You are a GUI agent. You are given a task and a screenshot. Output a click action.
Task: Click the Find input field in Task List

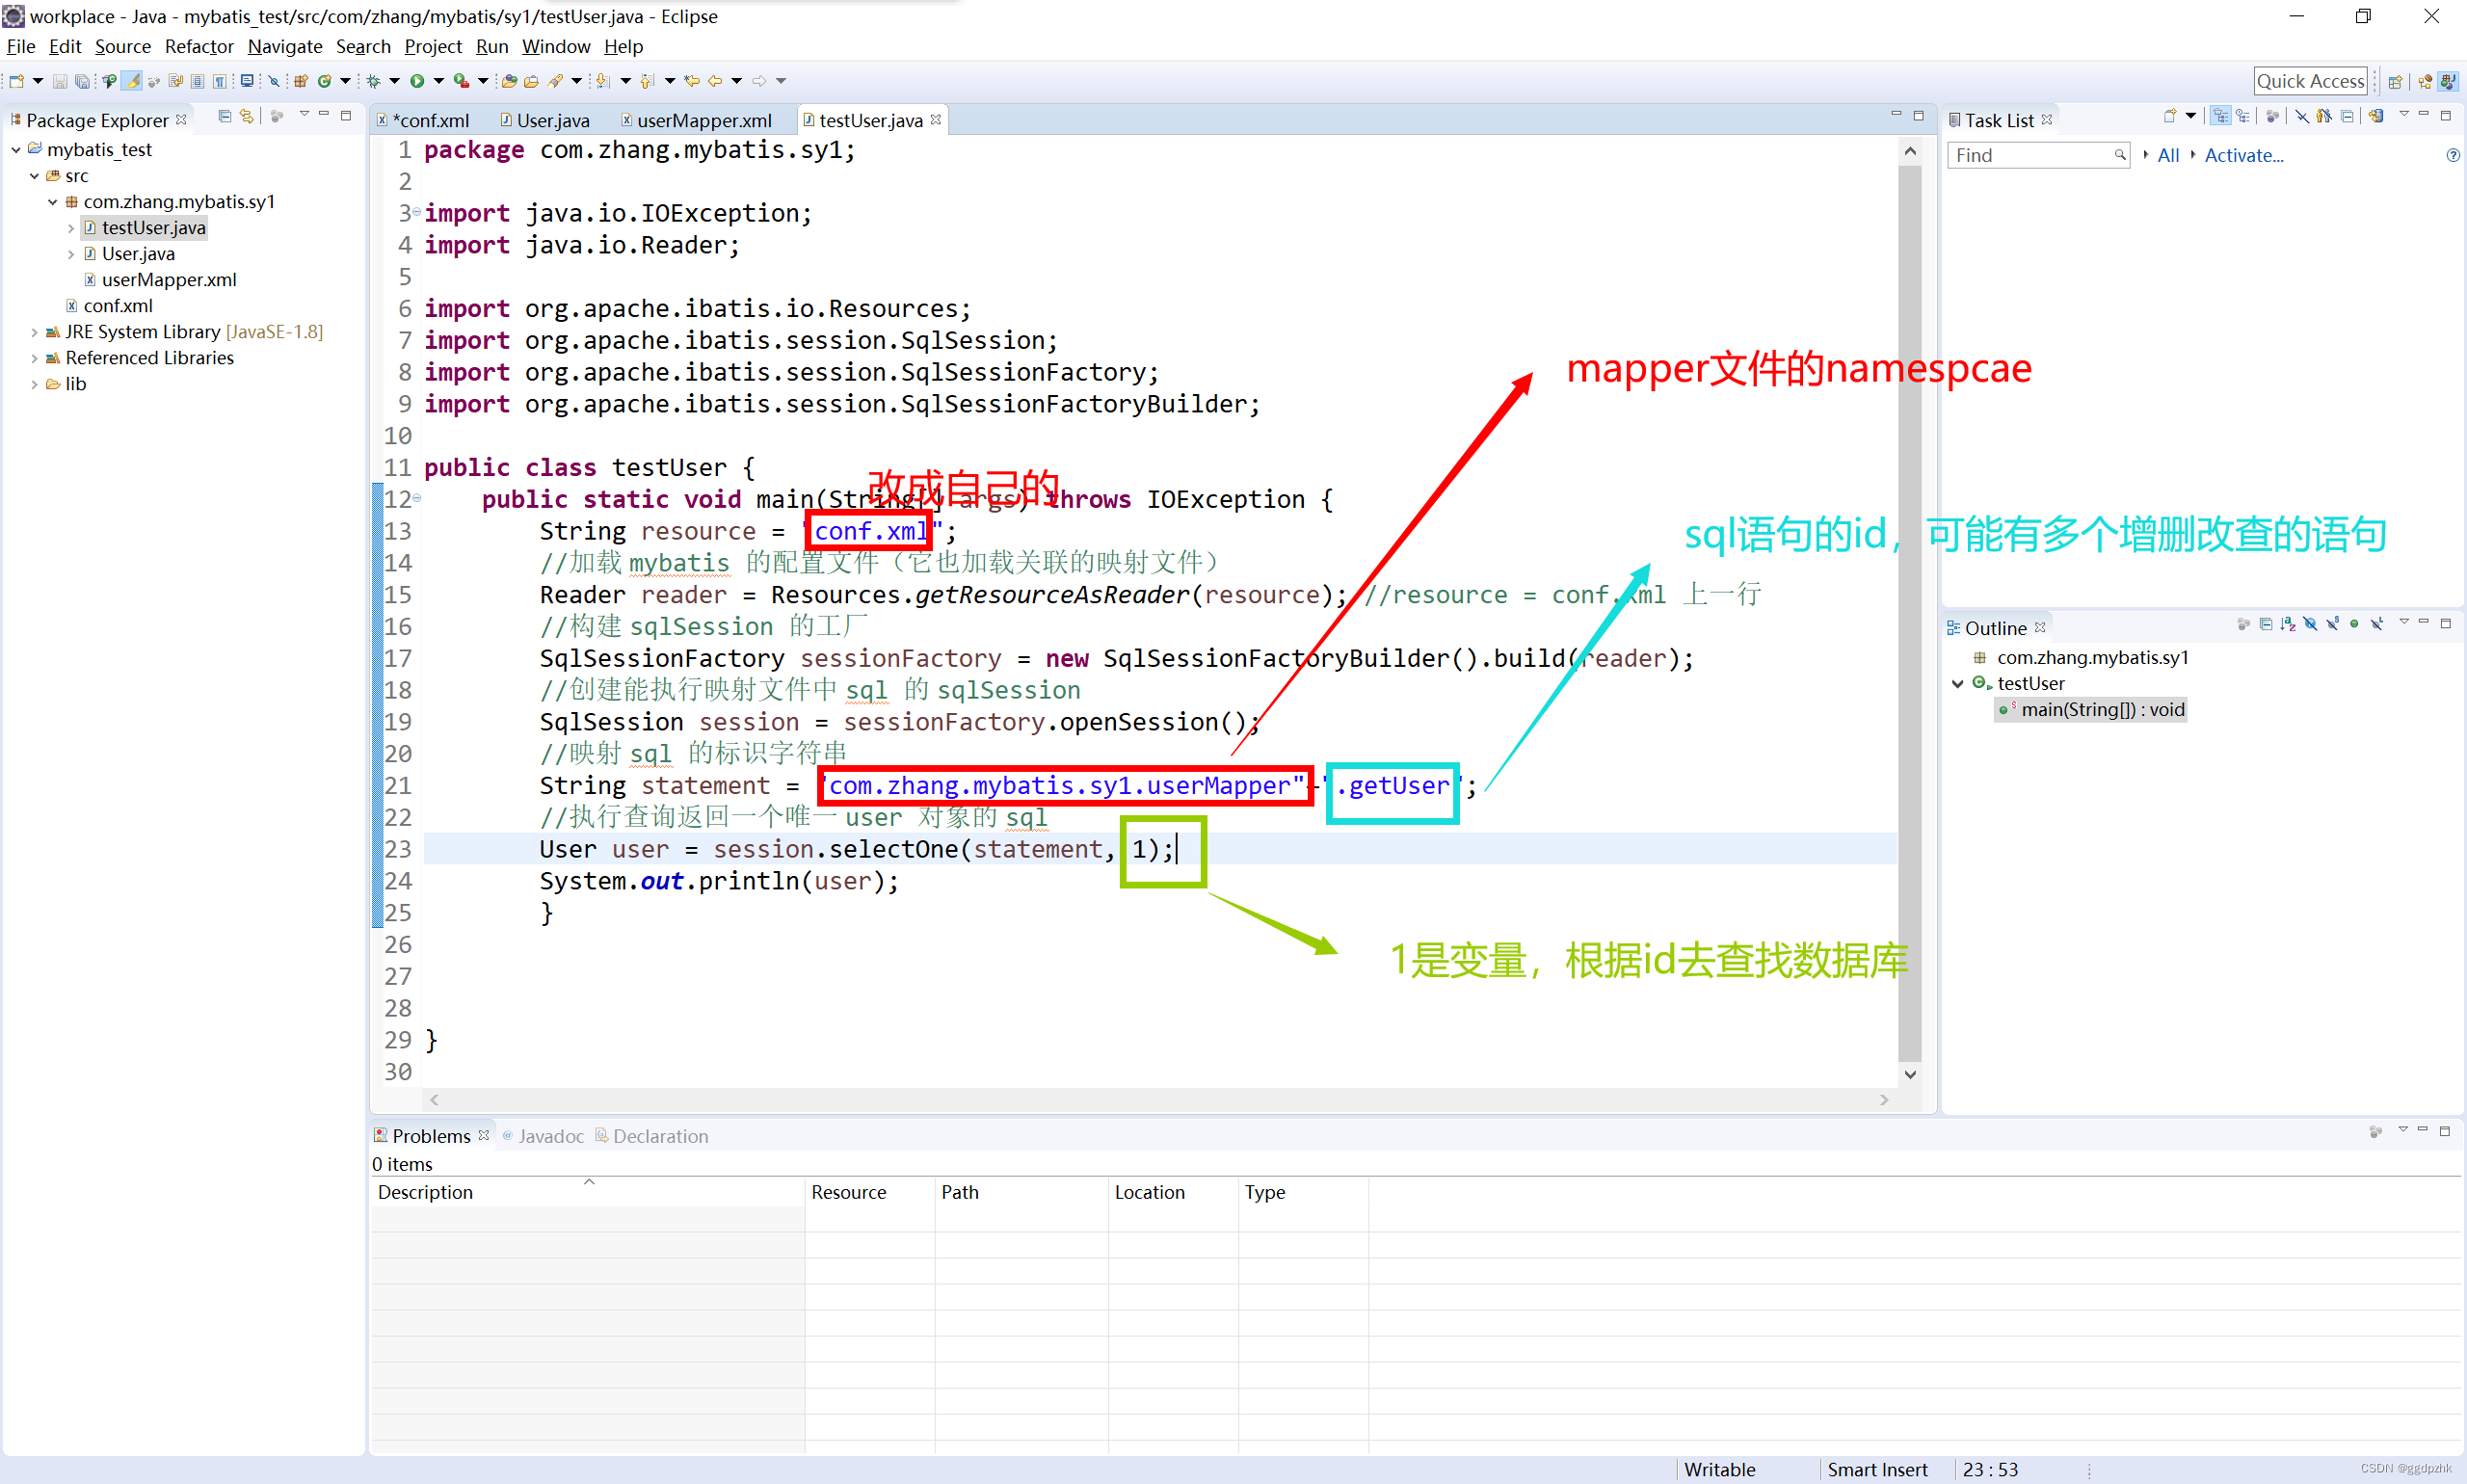2033,157
